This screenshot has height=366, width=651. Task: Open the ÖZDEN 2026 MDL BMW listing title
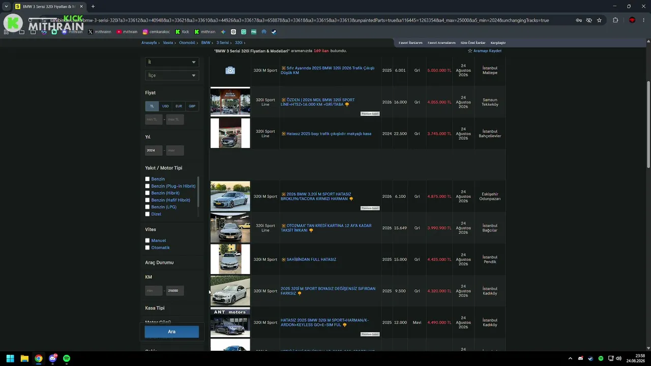(x=318, y=102)
